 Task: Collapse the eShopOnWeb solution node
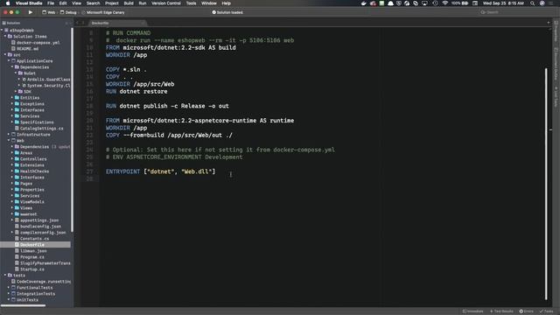click(x=2, y=31)
